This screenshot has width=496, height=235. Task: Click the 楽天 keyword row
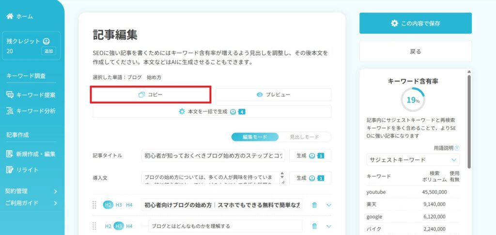click(413, 204)
